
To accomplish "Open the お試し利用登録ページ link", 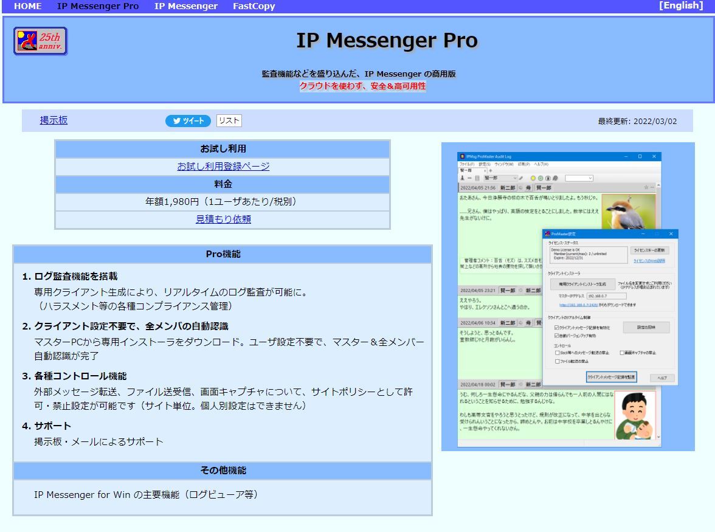I will point(224,167).
